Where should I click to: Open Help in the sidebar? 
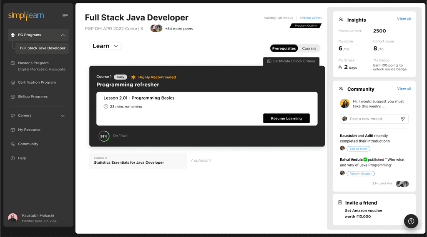point(22,158)
